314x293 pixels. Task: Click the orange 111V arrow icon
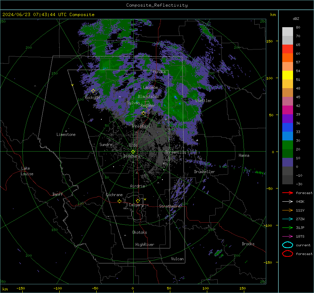click(287, 210)
